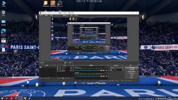Viewport: 178px width, 100px height.
Task: Increase transition duration with stepper arrow
Action: (x=123, y=69)
